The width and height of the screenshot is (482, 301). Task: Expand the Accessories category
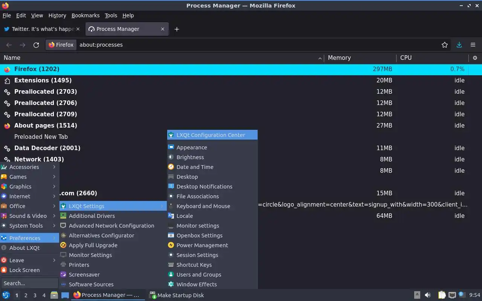point(29,167)
